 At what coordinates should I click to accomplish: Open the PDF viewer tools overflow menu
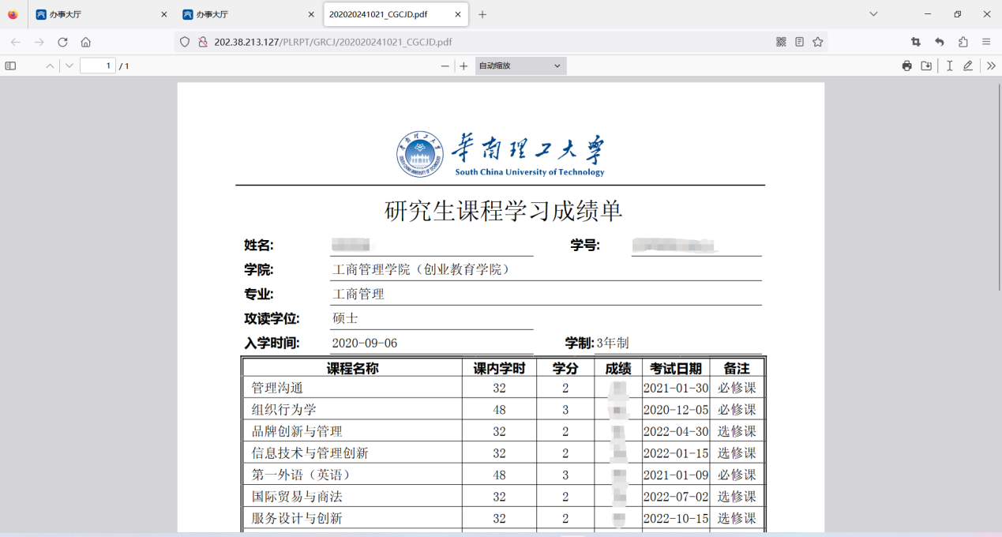991,66
